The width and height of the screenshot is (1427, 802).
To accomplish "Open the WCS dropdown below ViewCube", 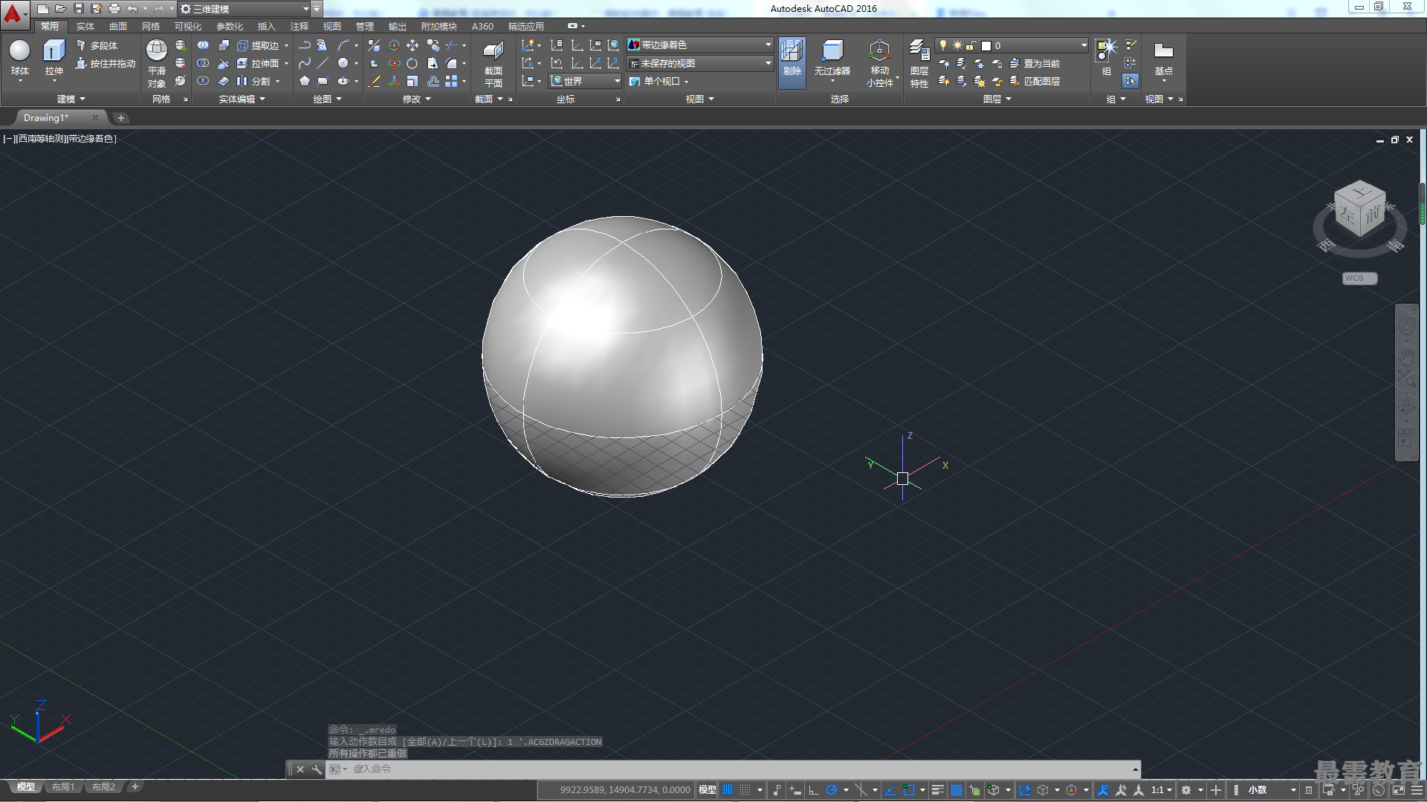I will pos(1359,278).
